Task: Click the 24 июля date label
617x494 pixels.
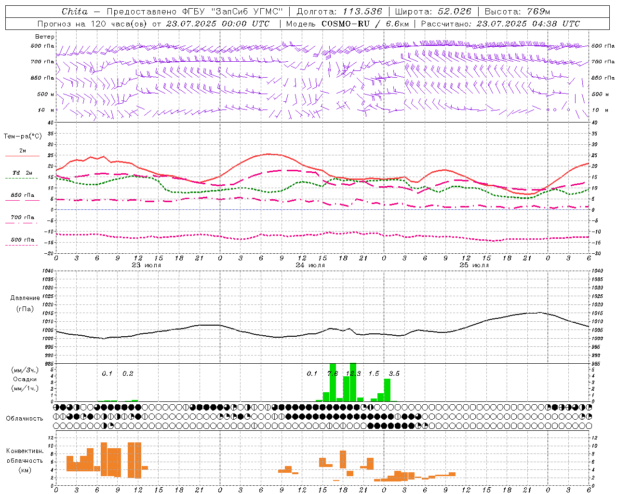Action: 310,265
